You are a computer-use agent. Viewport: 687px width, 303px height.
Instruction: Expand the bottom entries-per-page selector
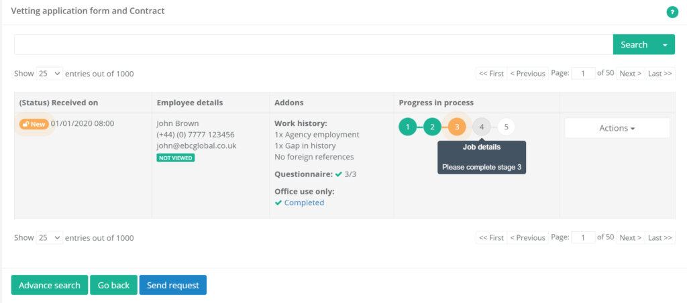click(x=49, y=238)
